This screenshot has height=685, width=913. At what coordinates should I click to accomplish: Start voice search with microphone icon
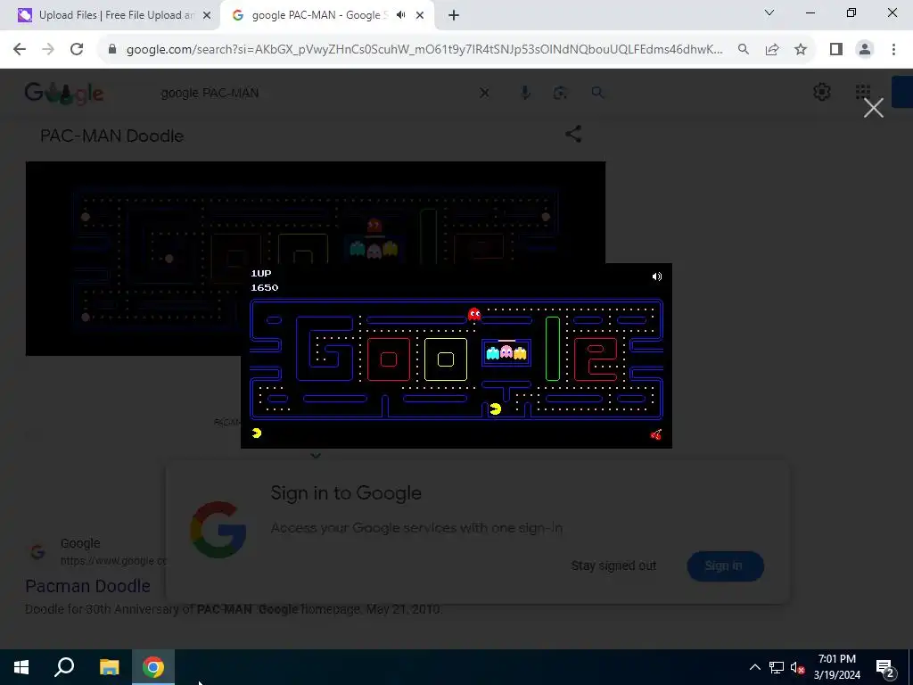tap(524, 93)
